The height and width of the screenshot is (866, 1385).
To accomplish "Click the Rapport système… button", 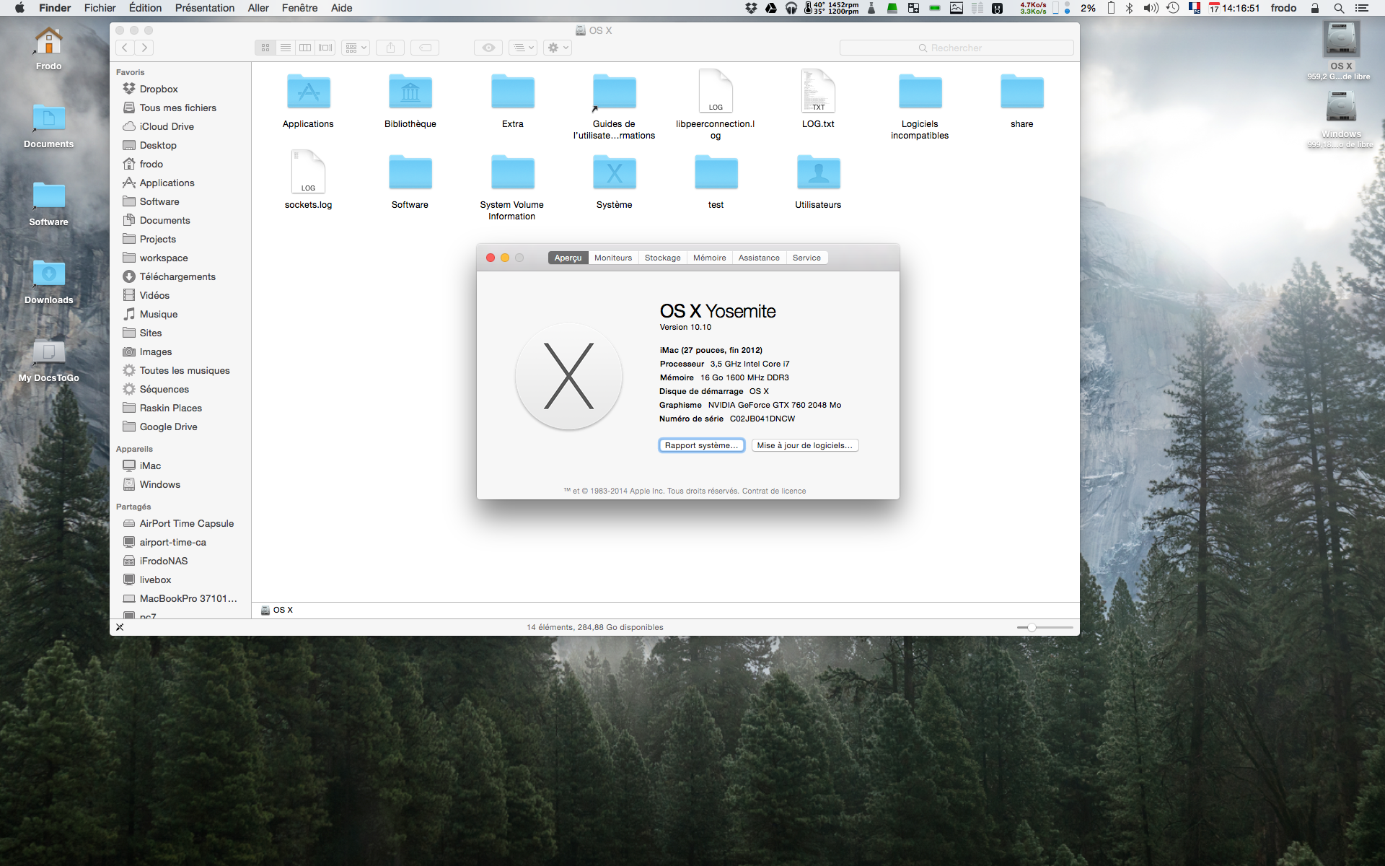I will 701,445.
